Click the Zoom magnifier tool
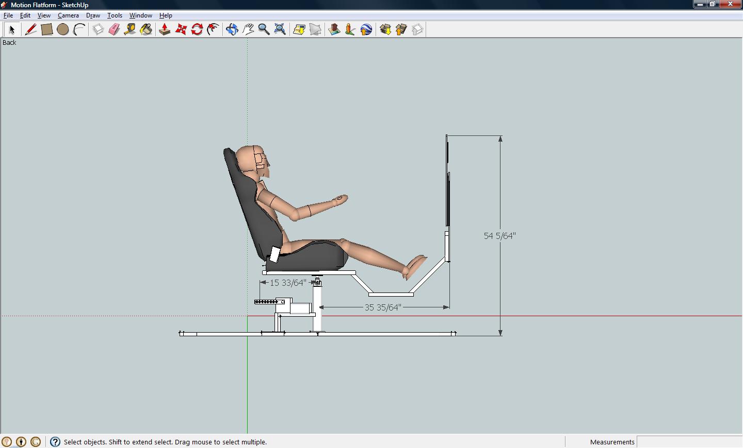The height and width of the screenshot is (448, 743). (x=264, y=29)
